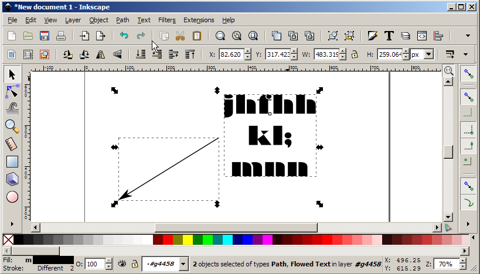Toggle width and height lock
The width and height of the screenshot is (480, 274).
click(x=355, y=54)
